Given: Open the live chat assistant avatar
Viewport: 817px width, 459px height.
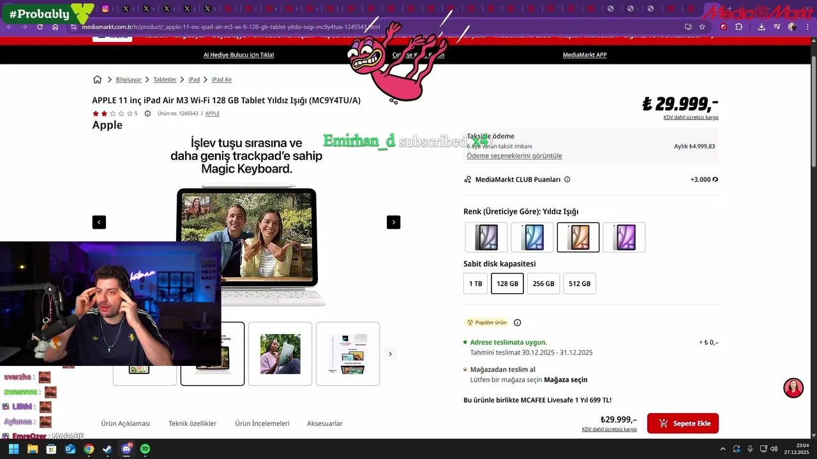Looking at the screenshot, I should (x=793, y=388).
